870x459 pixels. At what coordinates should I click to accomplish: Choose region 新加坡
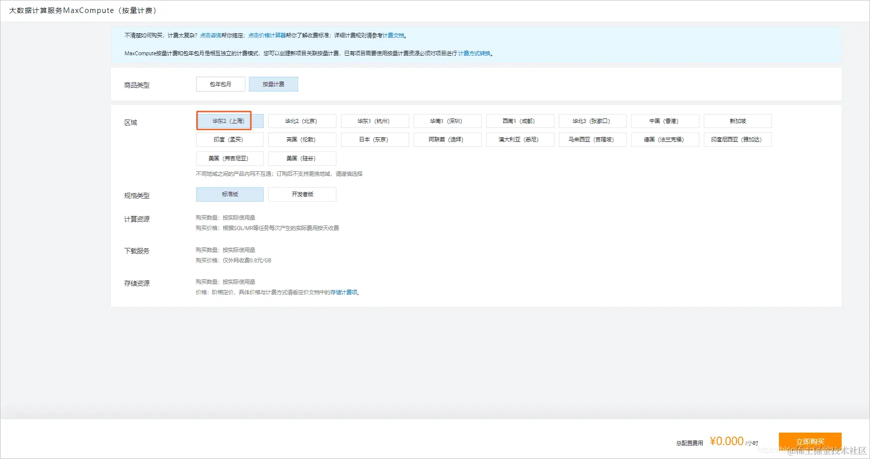(x=738, y=121)
